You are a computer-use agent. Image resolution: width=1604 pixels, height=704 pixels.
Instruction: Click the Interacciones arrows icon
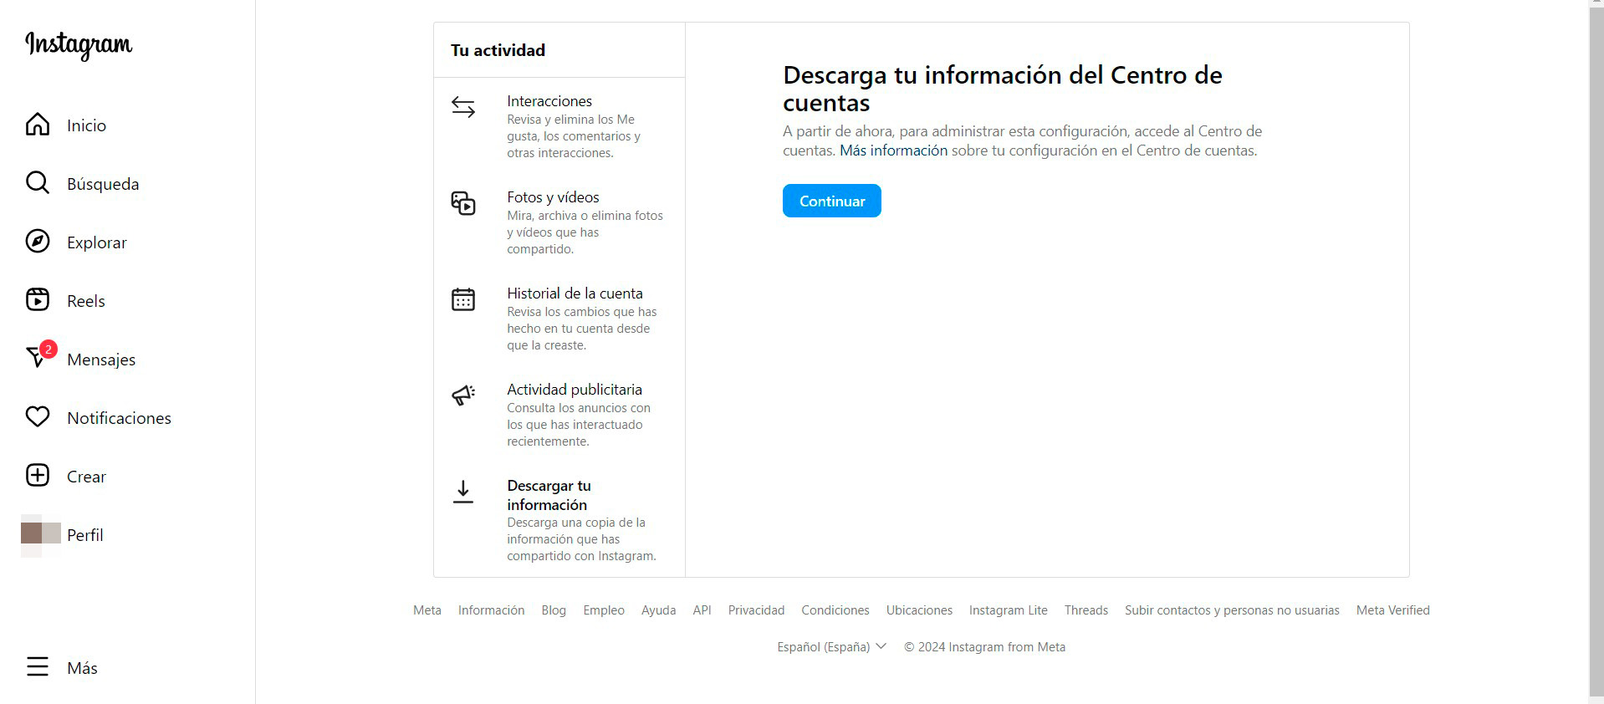[x=463, y=107]
